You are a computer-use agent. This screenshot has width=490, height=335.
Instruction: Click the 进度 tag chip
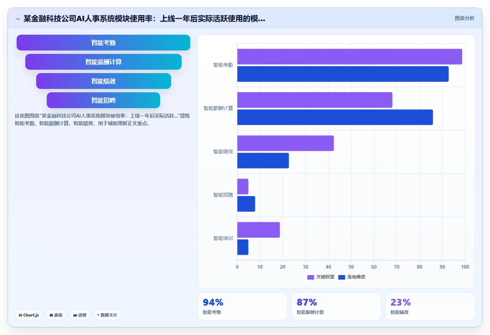pos(80,315)
